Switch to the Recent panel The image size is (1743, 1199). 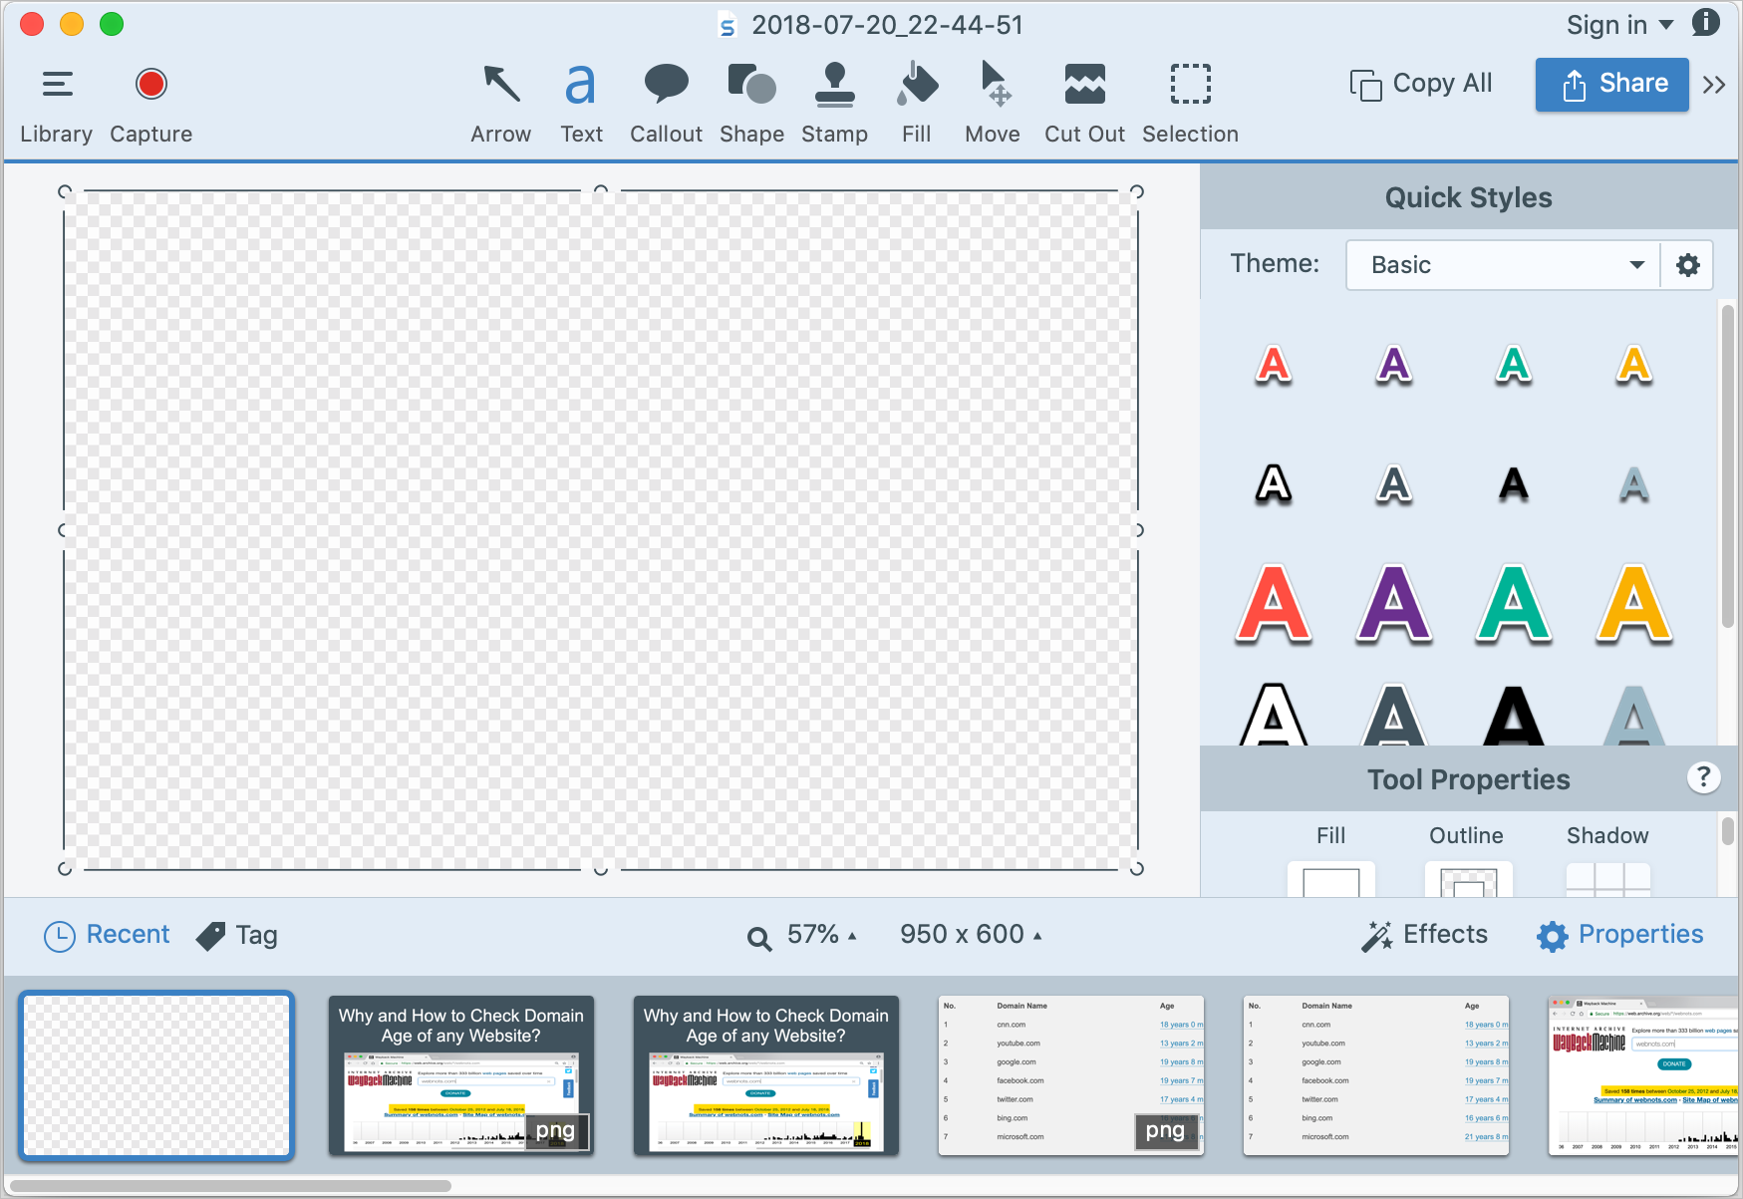pos(106,934)
